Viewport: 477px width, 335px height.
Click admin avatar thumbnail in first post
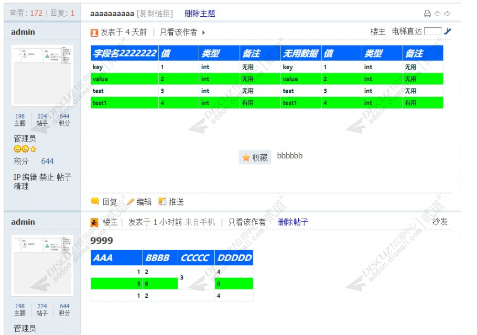pos(42,76)
